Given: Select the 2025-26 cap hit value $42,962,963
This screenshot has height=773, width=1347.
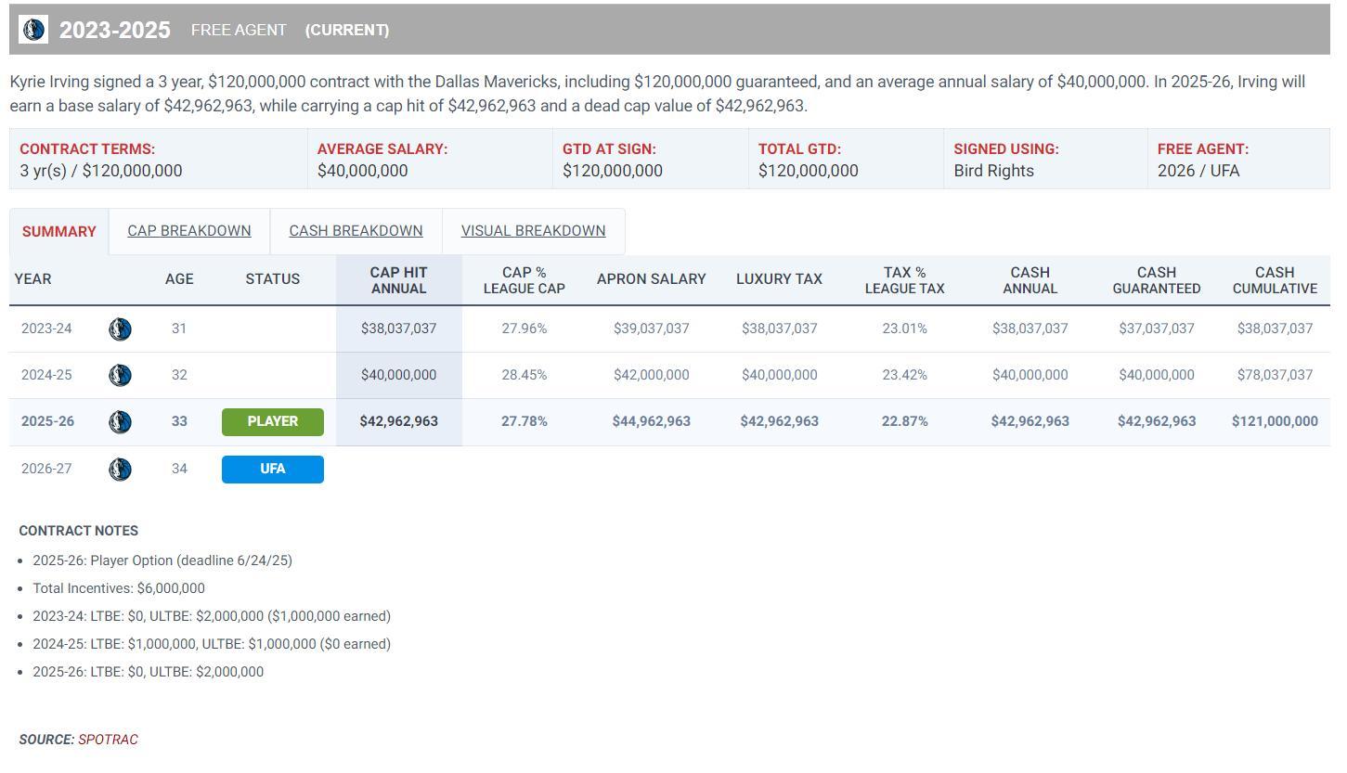Looking at the screenshot, I should [x=398, y=421].
